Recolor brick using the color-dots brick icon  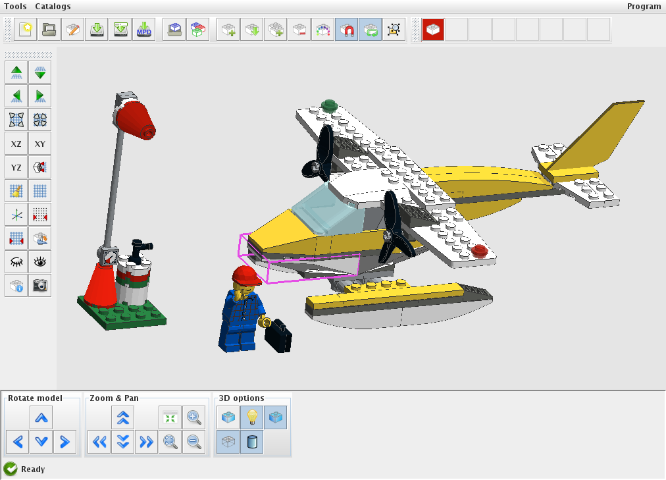pos(323,30)
